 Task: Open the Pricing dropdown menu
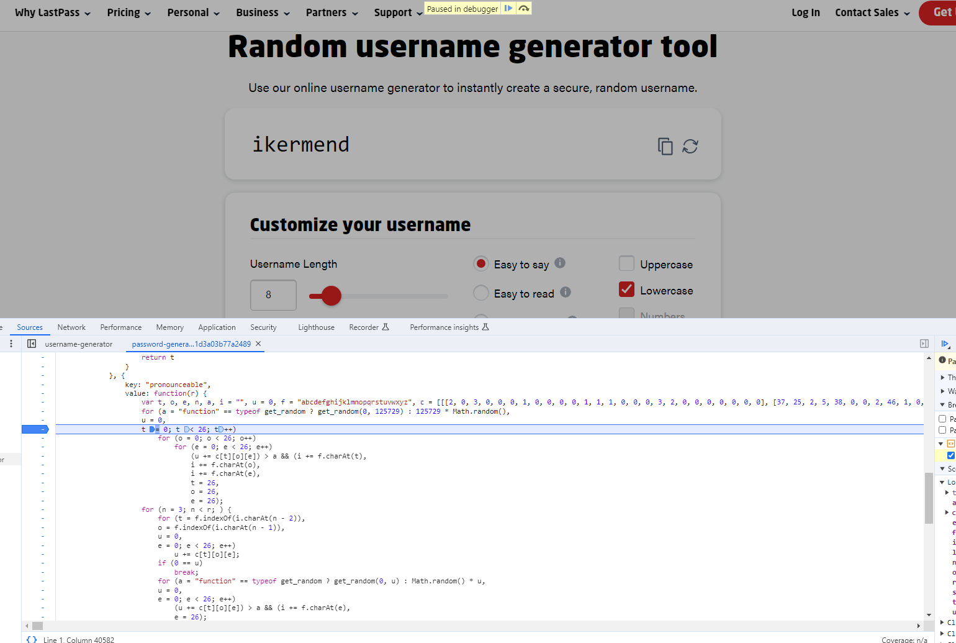pyautogui.click(x=129, y=12)
